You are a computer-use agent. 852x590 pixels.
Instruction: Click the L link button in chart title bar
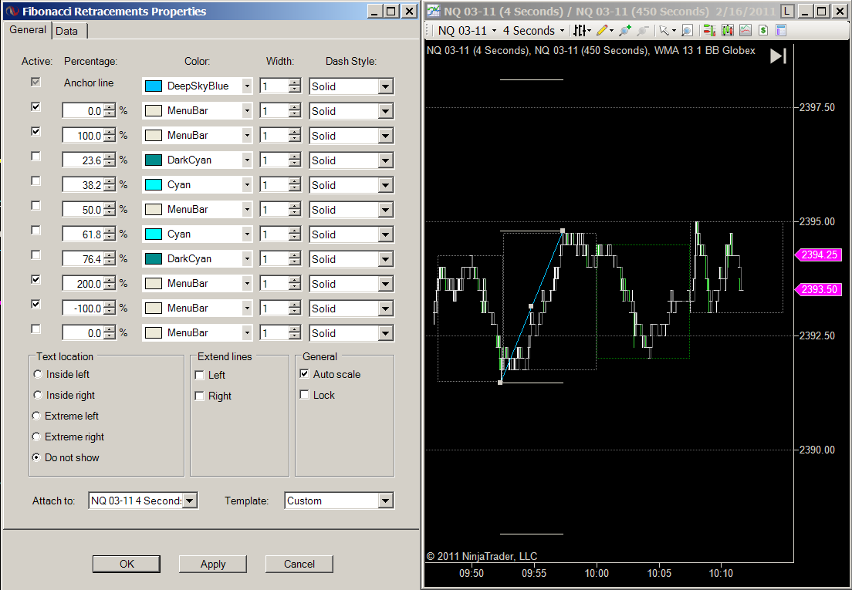(x=786, y=12)
